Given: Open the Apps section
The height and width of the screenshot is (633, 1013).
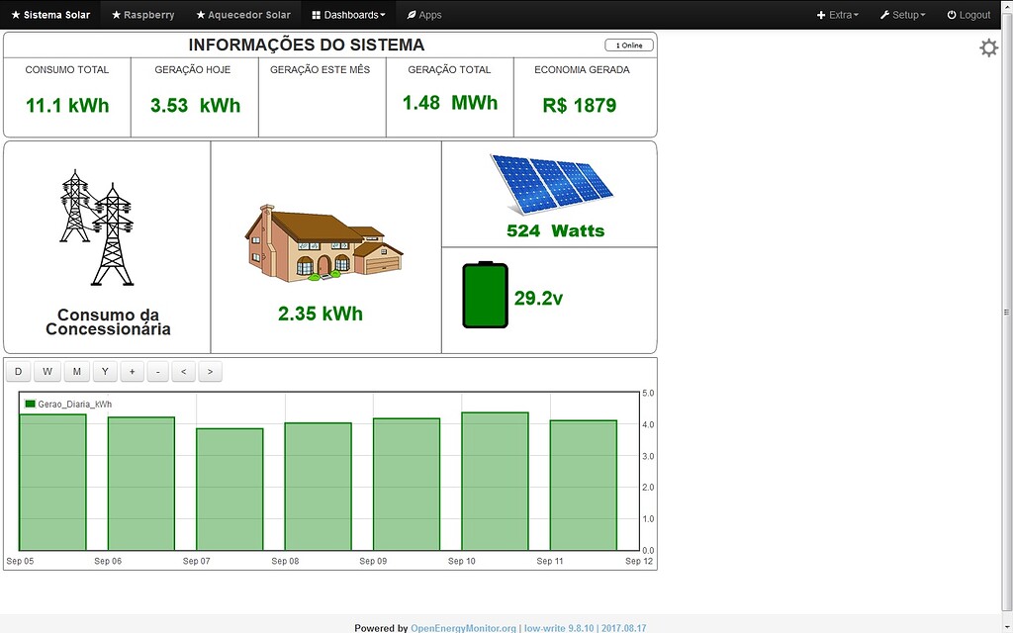Looking at the screenshot, I should click(424, 15).
